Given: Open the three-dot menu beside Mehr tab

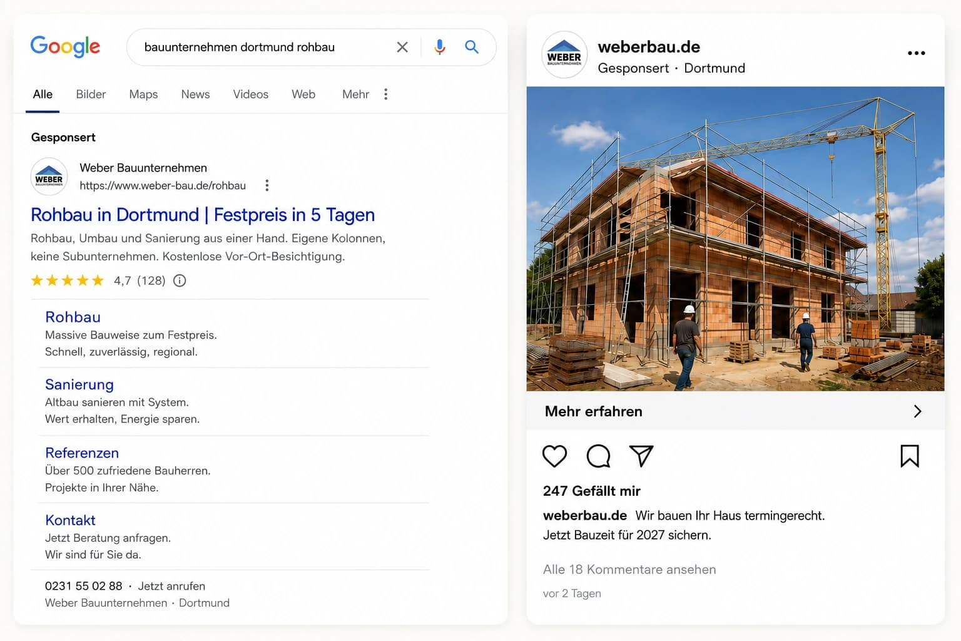Looking at the screenshot, I should (386, 94).
